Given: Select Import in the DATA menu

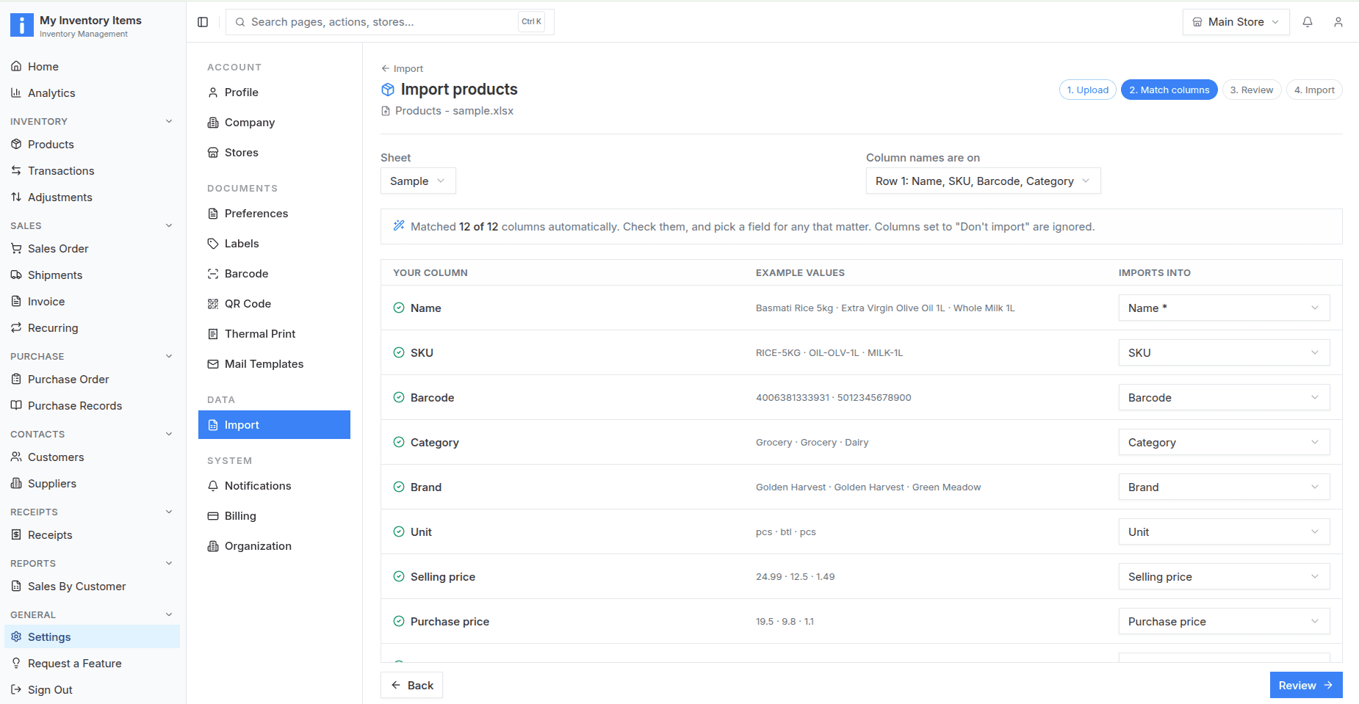Looking at the screenshot, I should coord(274,425).
